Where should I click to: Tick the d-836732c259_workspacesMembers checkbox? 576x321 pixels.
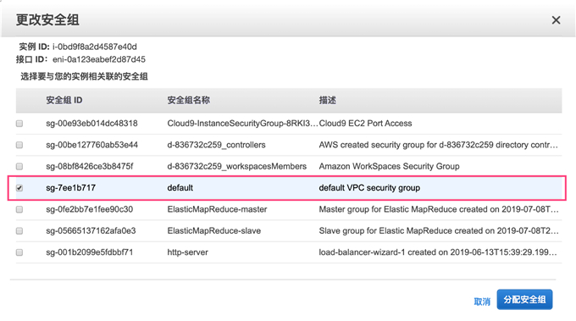click(19, 166)
